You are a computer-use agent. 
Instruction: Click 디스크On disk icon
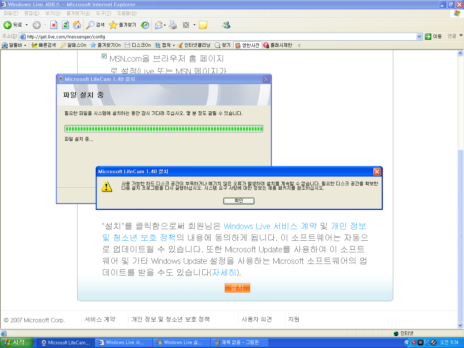coord(138,45)
